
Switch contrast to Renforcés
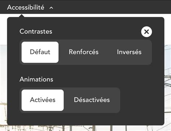point(84,52)
